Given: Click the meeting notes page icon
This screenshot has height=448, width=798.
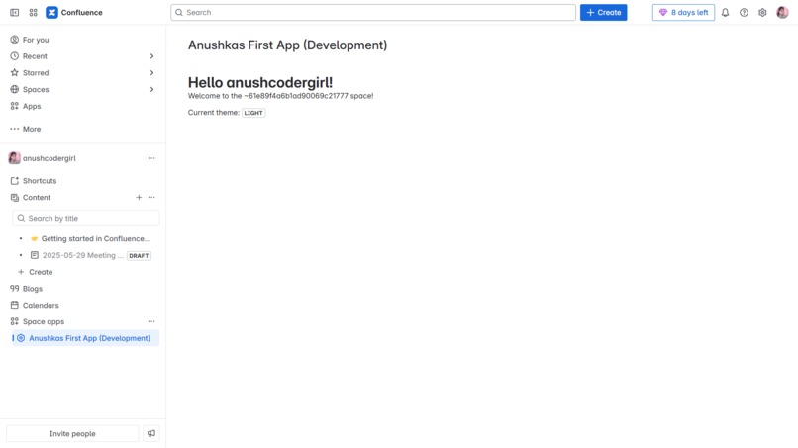Looking at the screenshot, I should (x=34, y=255).
